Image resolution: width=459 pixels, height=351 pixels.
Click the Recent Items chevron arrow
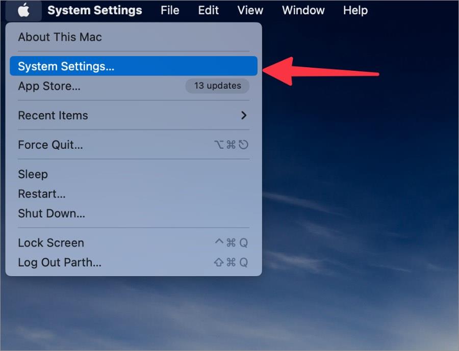(x=244, y=116)
